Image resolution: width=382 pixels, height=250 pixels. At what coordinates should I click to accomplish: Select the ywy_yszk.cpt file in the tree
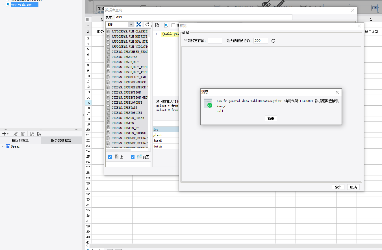click(25, 5)
